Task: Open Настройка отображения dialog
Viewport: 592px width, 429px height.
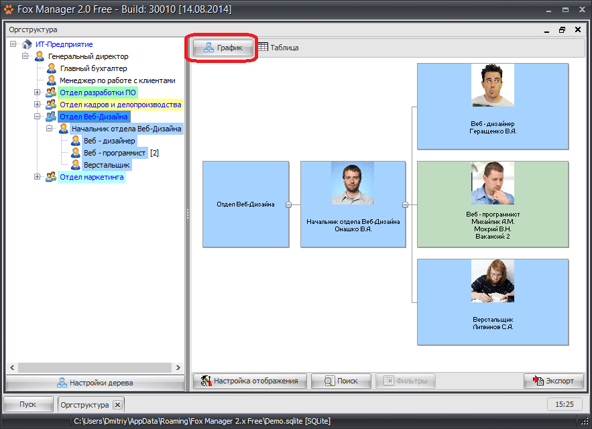Action: pyautogui.click(x=250, y=381)
